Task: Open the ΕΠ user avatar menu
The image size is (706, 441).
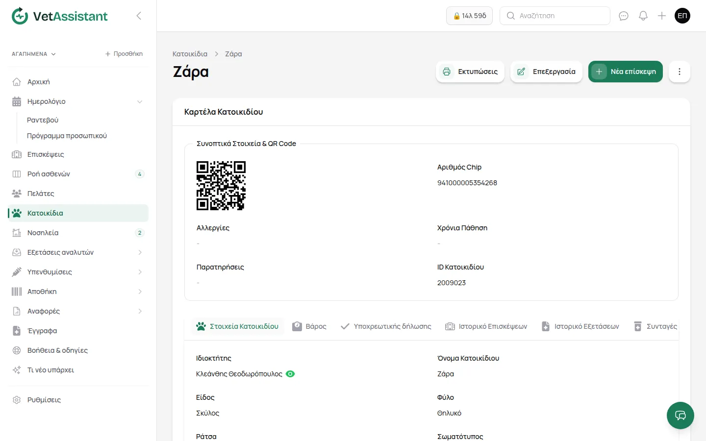Action: pyautogui.click(x=682, y=16)
